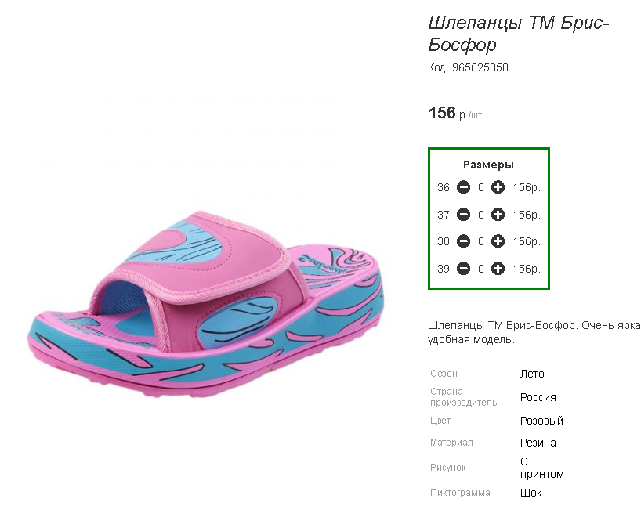Screen dimensions: 641x510
Task: Click the Лето season value
Action: coord(532,374)
